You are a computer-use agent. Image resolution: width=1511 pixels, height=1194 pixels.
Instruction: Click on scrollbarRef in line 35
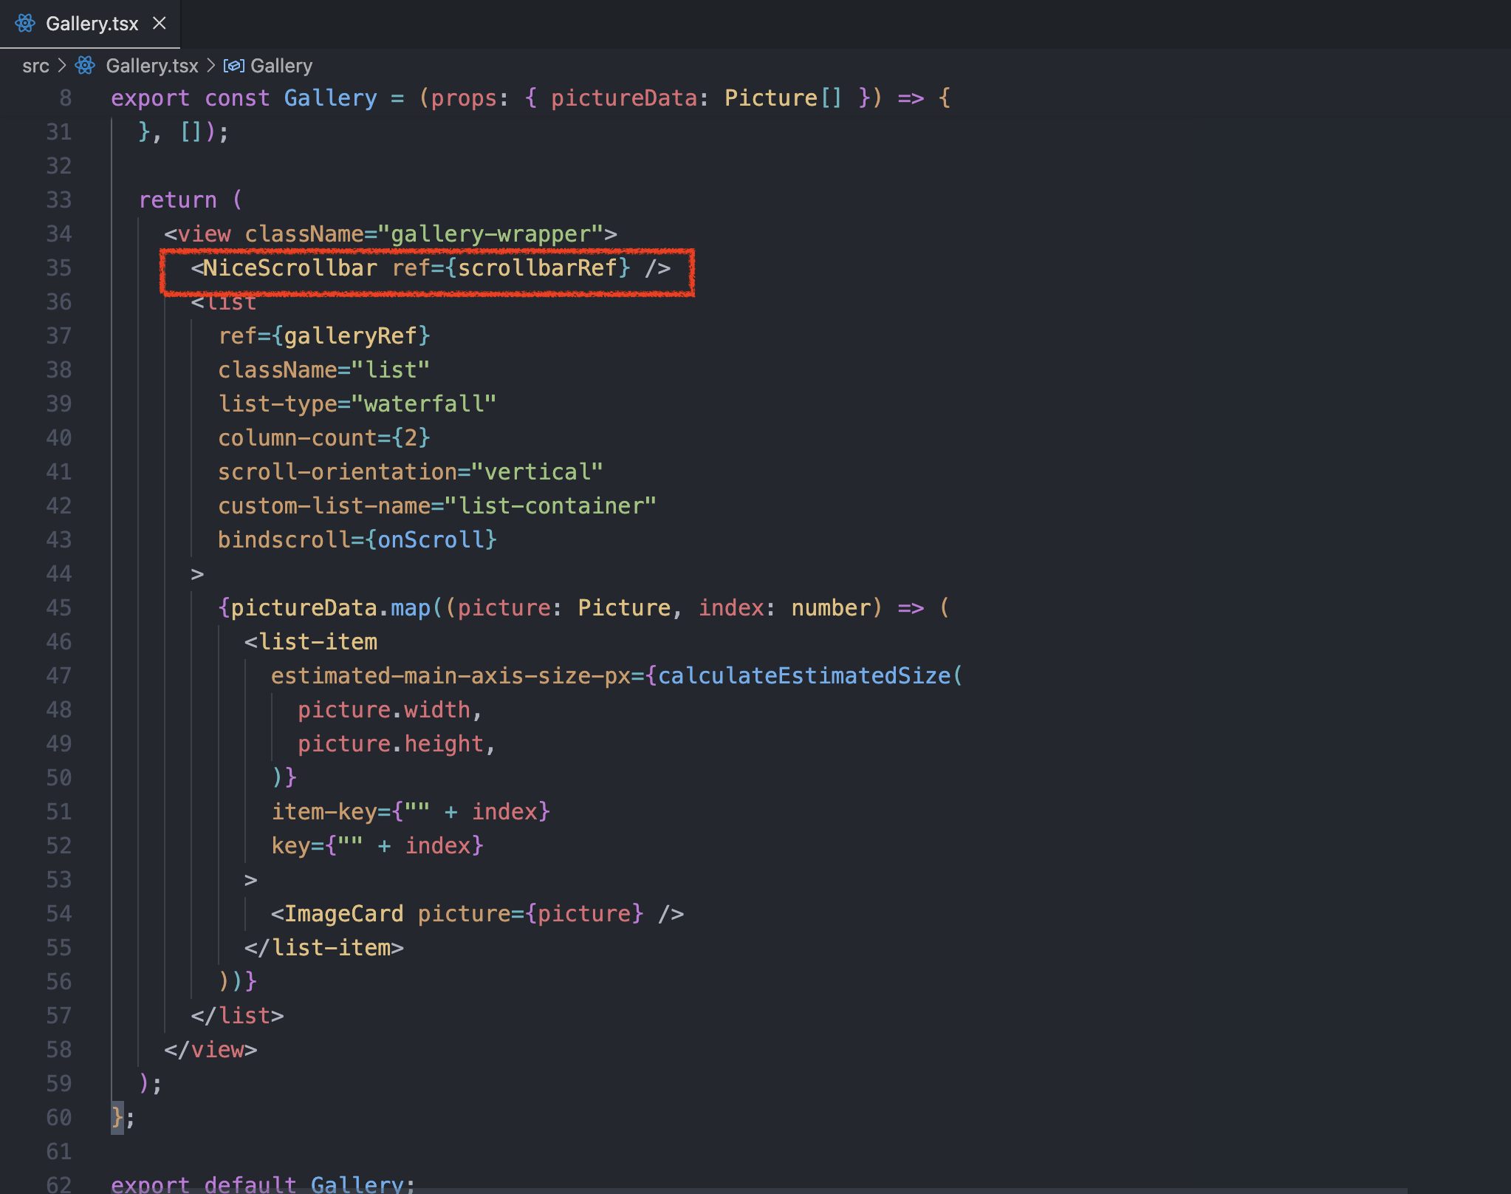(538, 267)
